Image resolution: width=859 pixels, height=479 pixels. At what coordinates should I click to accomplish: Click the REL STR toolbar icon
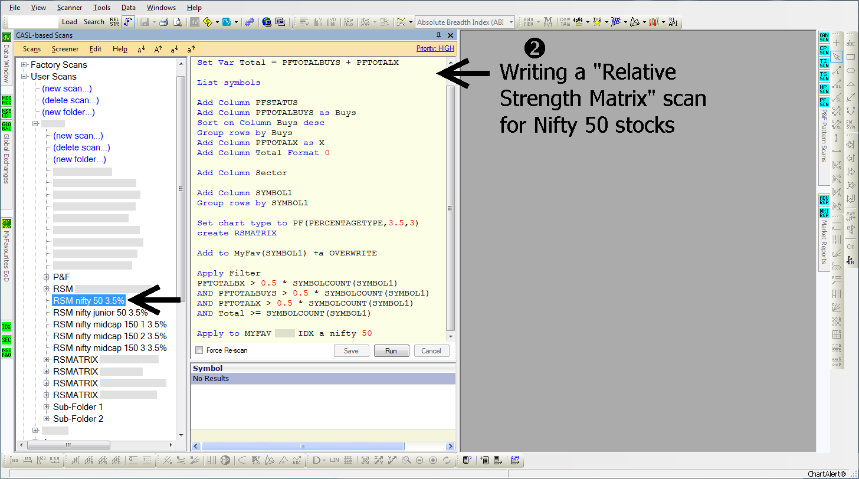(x=114, y=22)
